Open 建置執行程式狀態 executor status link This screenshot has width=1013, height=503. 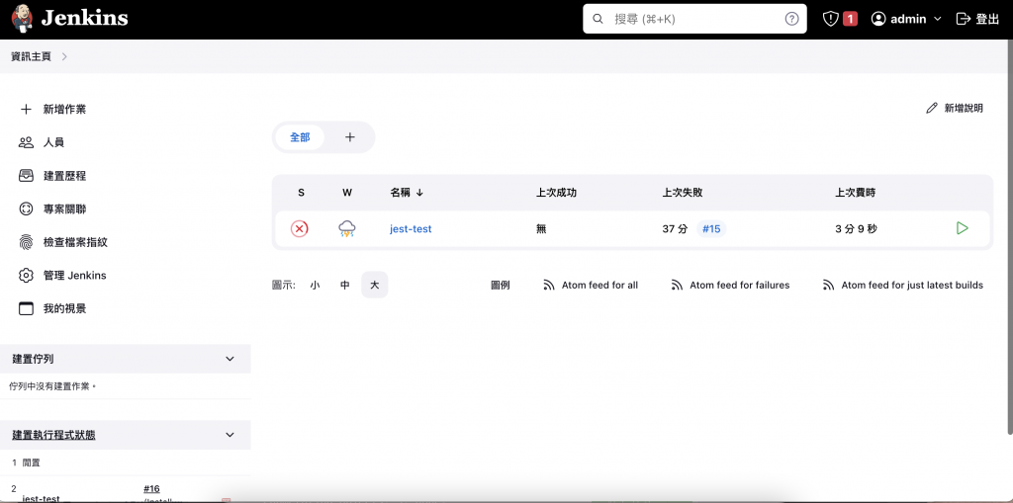coord(53,435)
